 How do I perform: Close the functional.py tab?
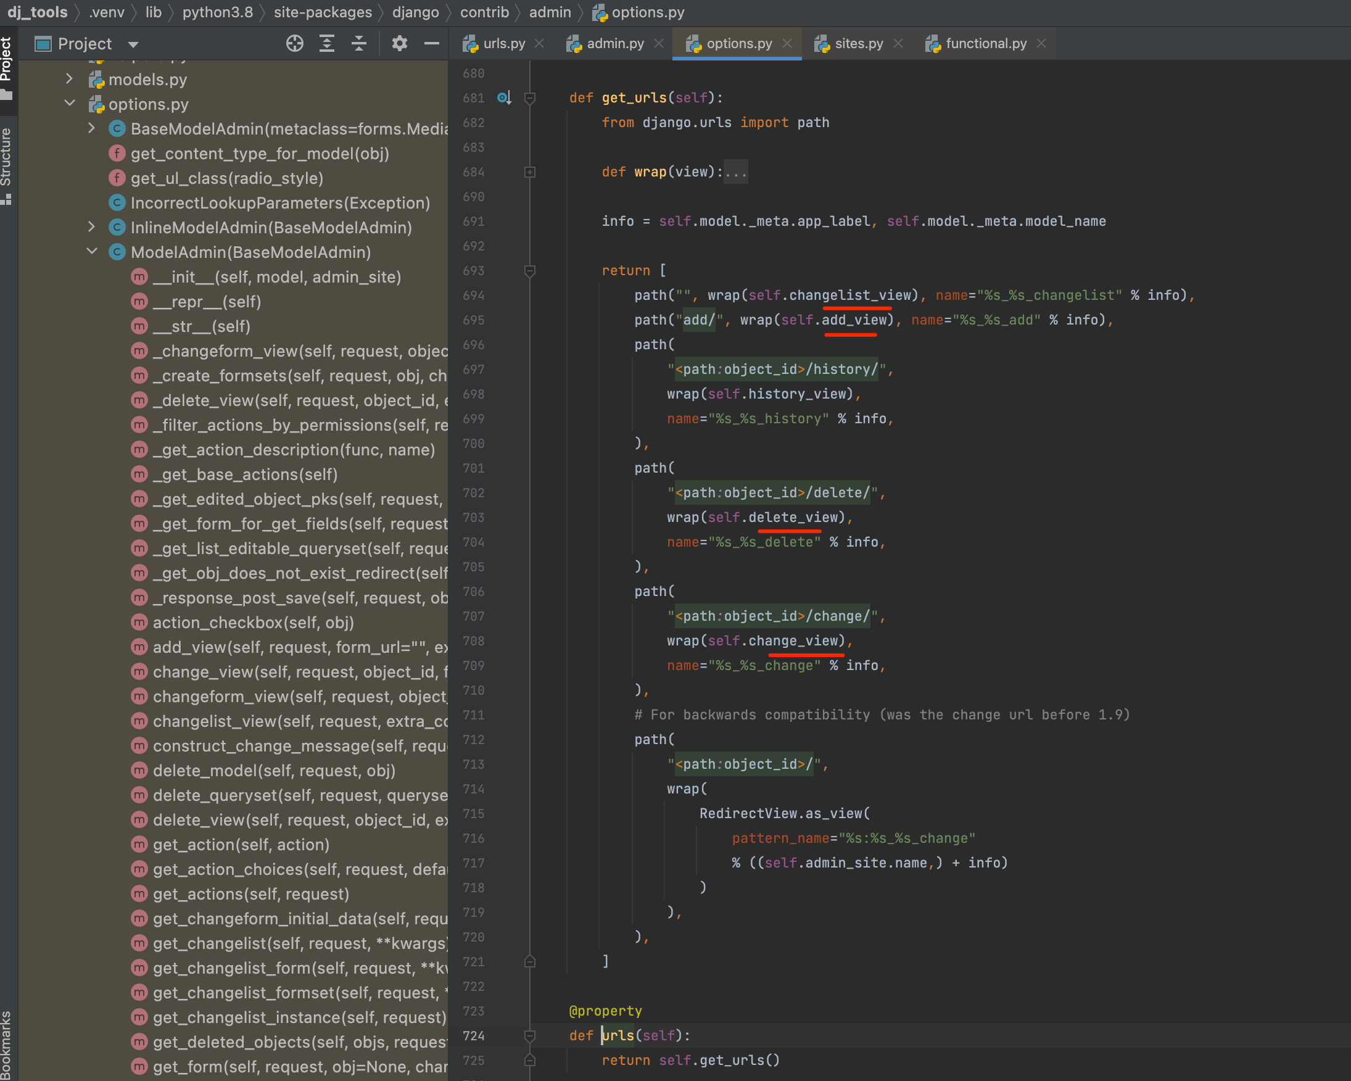pos(1041,43)
